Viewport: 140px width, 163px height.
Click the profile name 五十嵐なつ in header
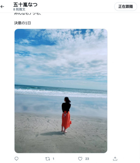[25, 4]
